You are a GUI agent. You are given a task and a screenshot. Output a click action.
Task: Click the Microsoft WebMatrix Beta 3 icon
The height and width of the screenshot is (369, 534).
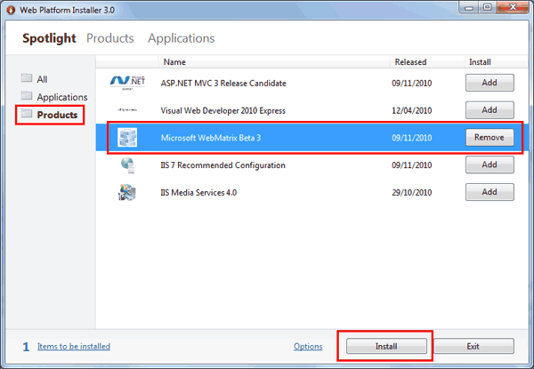(x=127, y=138)
